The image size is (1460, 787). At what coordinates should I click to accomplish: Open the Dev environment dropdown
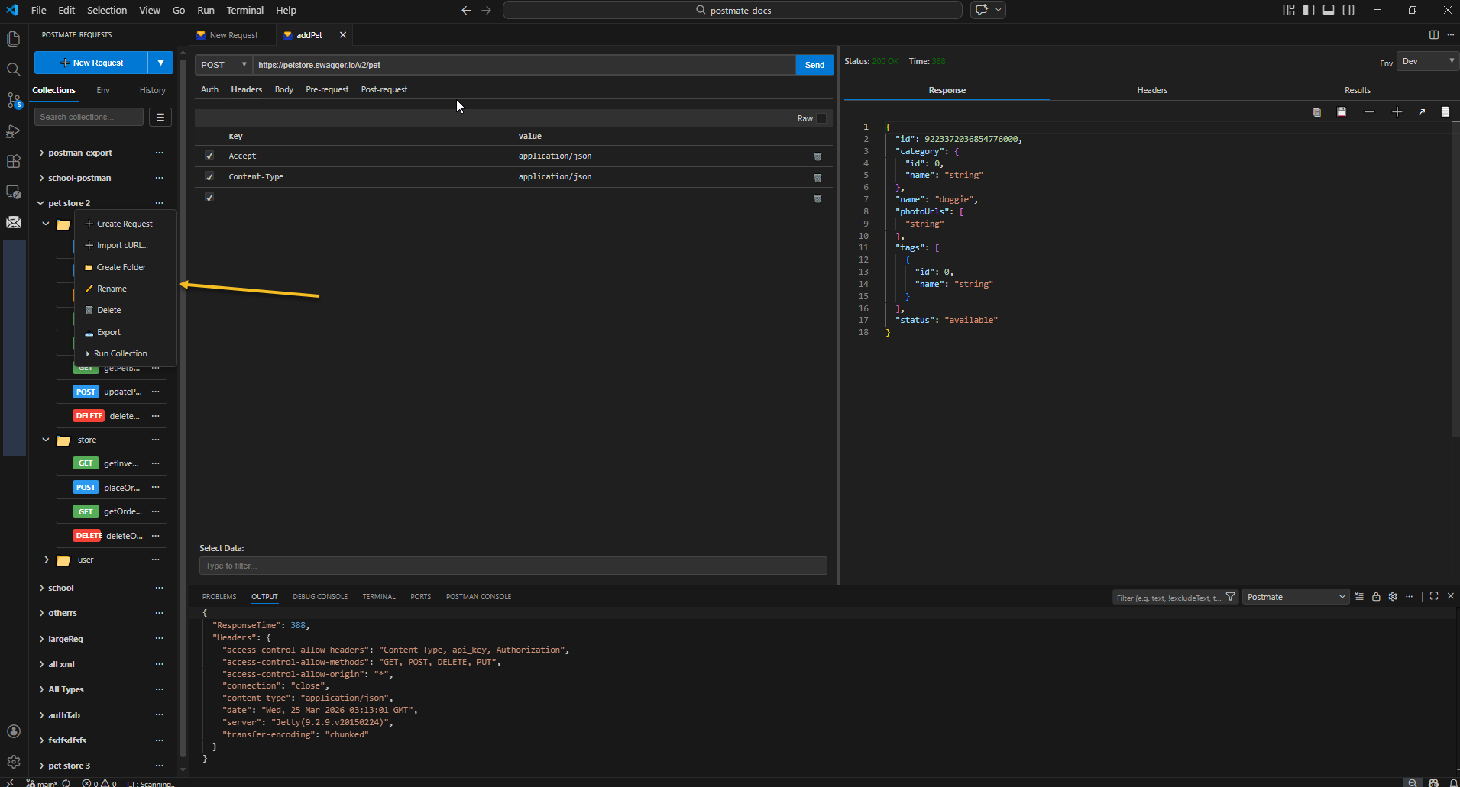[1426, 61]
